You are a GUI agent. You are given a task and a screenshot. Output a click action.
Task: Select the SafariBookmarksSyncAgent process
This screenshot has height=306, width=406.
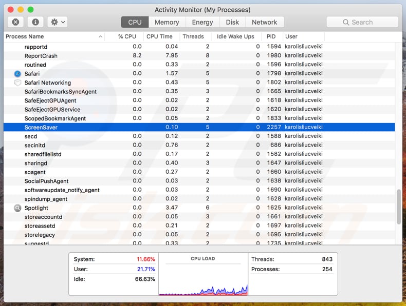pyautogui.click(x=61, y=92)
